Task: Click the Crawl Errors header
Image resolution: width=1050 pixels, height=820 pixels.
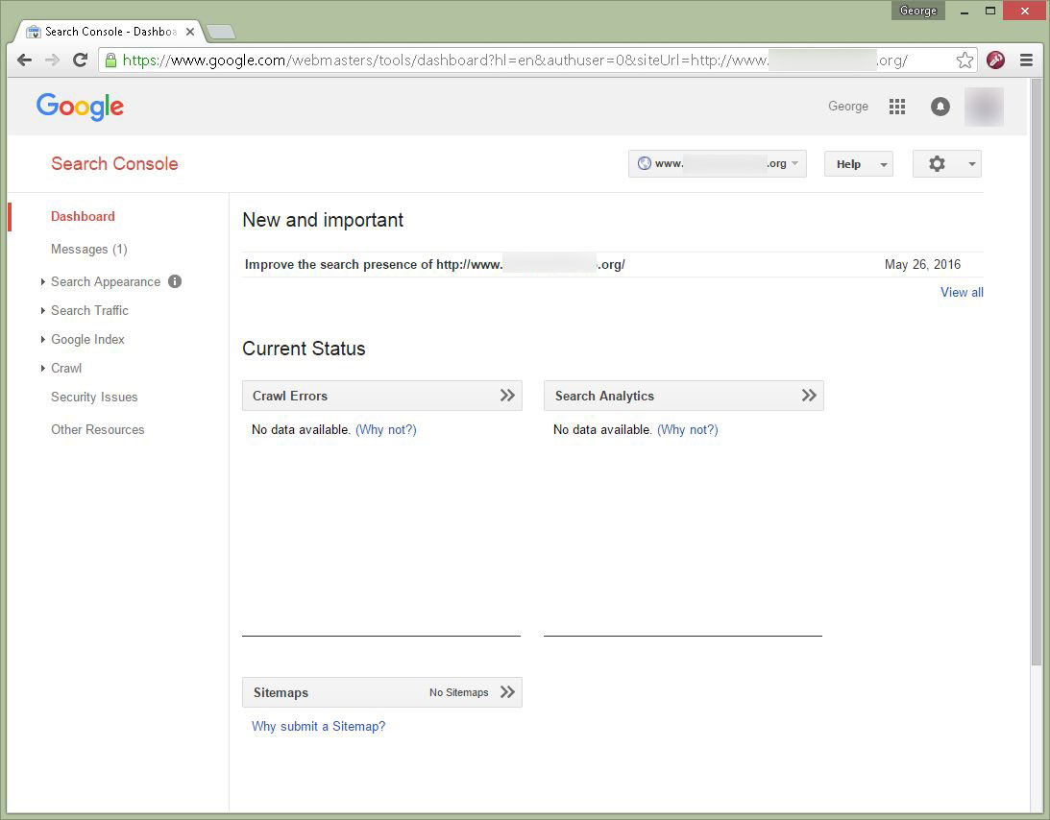Action: point(382,396)
